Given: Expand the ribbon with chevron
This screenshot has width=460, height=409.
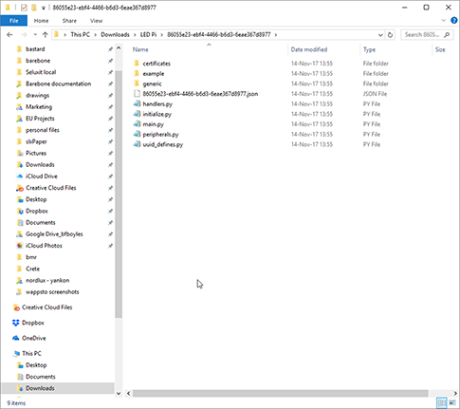Looking at the screenshot, I should [443, 21].
